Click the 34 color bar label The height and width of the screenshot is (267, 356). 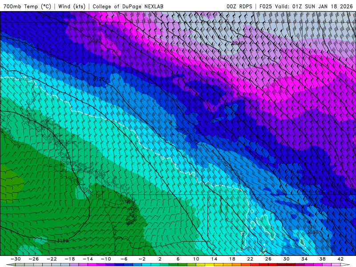point(304,259)
